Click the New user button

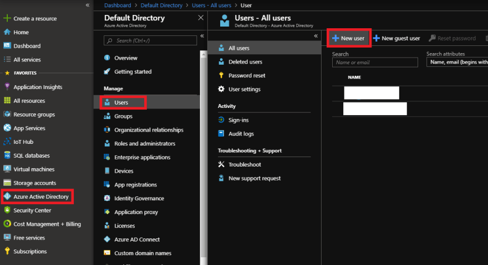[x=348, y=38]
